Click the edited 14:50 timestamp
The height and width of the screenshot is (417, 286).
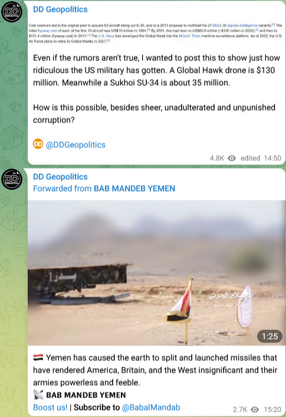tap(261, 159)
